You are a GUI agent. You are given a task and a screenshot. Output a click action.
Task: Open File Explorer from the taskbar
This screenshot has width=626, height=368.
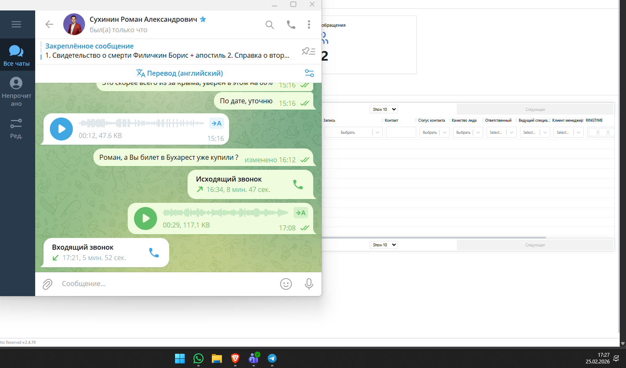pos(216,358)
